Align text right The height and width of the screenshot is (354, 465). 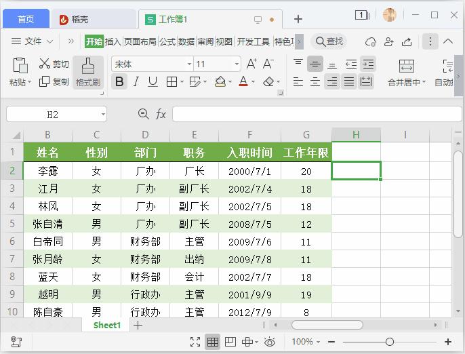point(332,81)
